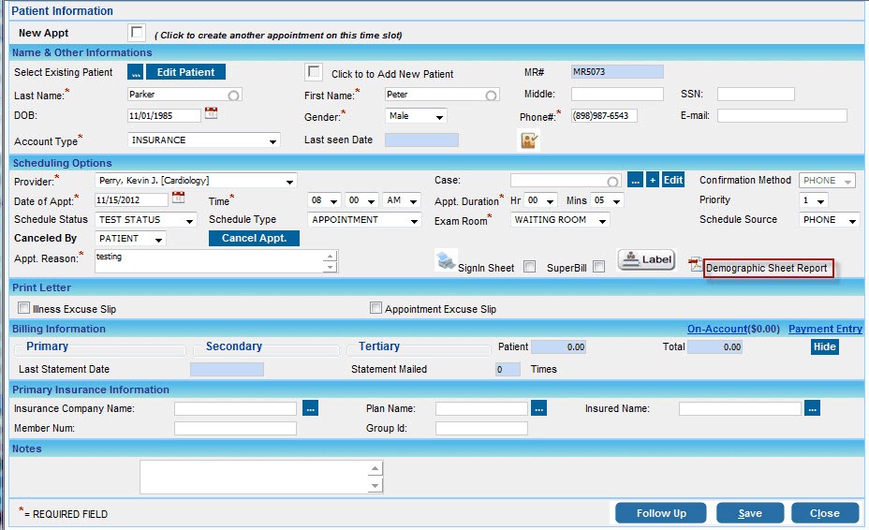The height and width of the screenshot is (530, 869).
Task: Select the Tertiary insurance tab
Action: tap(378, 346)
